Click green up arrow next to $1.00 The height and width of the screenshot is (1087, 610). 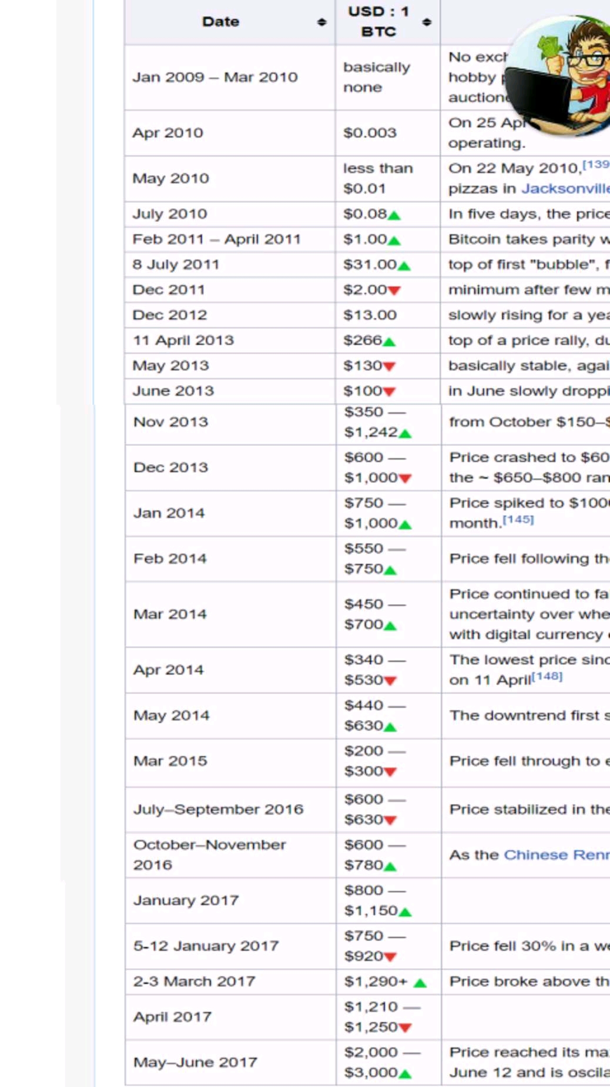click(394, 241)
